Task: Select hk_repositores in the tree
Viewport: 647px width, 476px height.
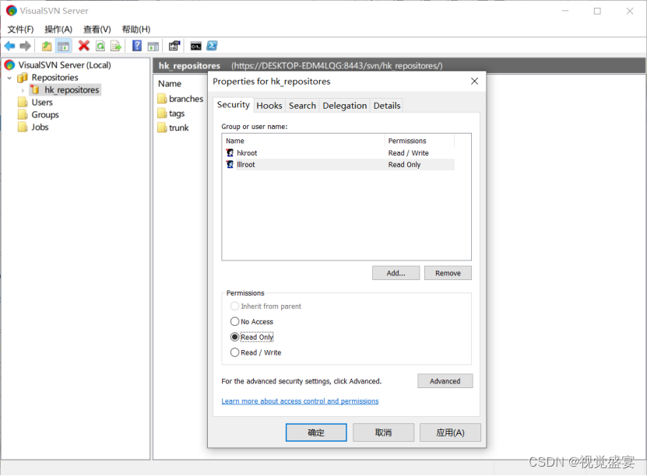Action: coord(72,90)
